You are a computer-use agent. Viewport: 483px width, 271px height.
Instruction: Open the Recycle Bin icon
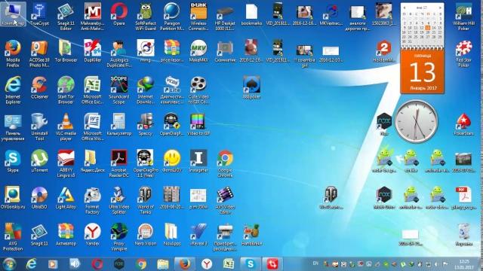point(463,235)
